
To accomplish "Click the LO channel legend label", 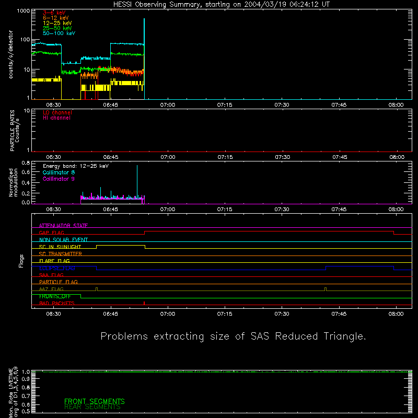I will click(57, 112).
